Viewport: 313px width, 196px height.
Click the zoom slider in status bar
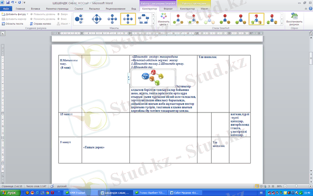296,185
